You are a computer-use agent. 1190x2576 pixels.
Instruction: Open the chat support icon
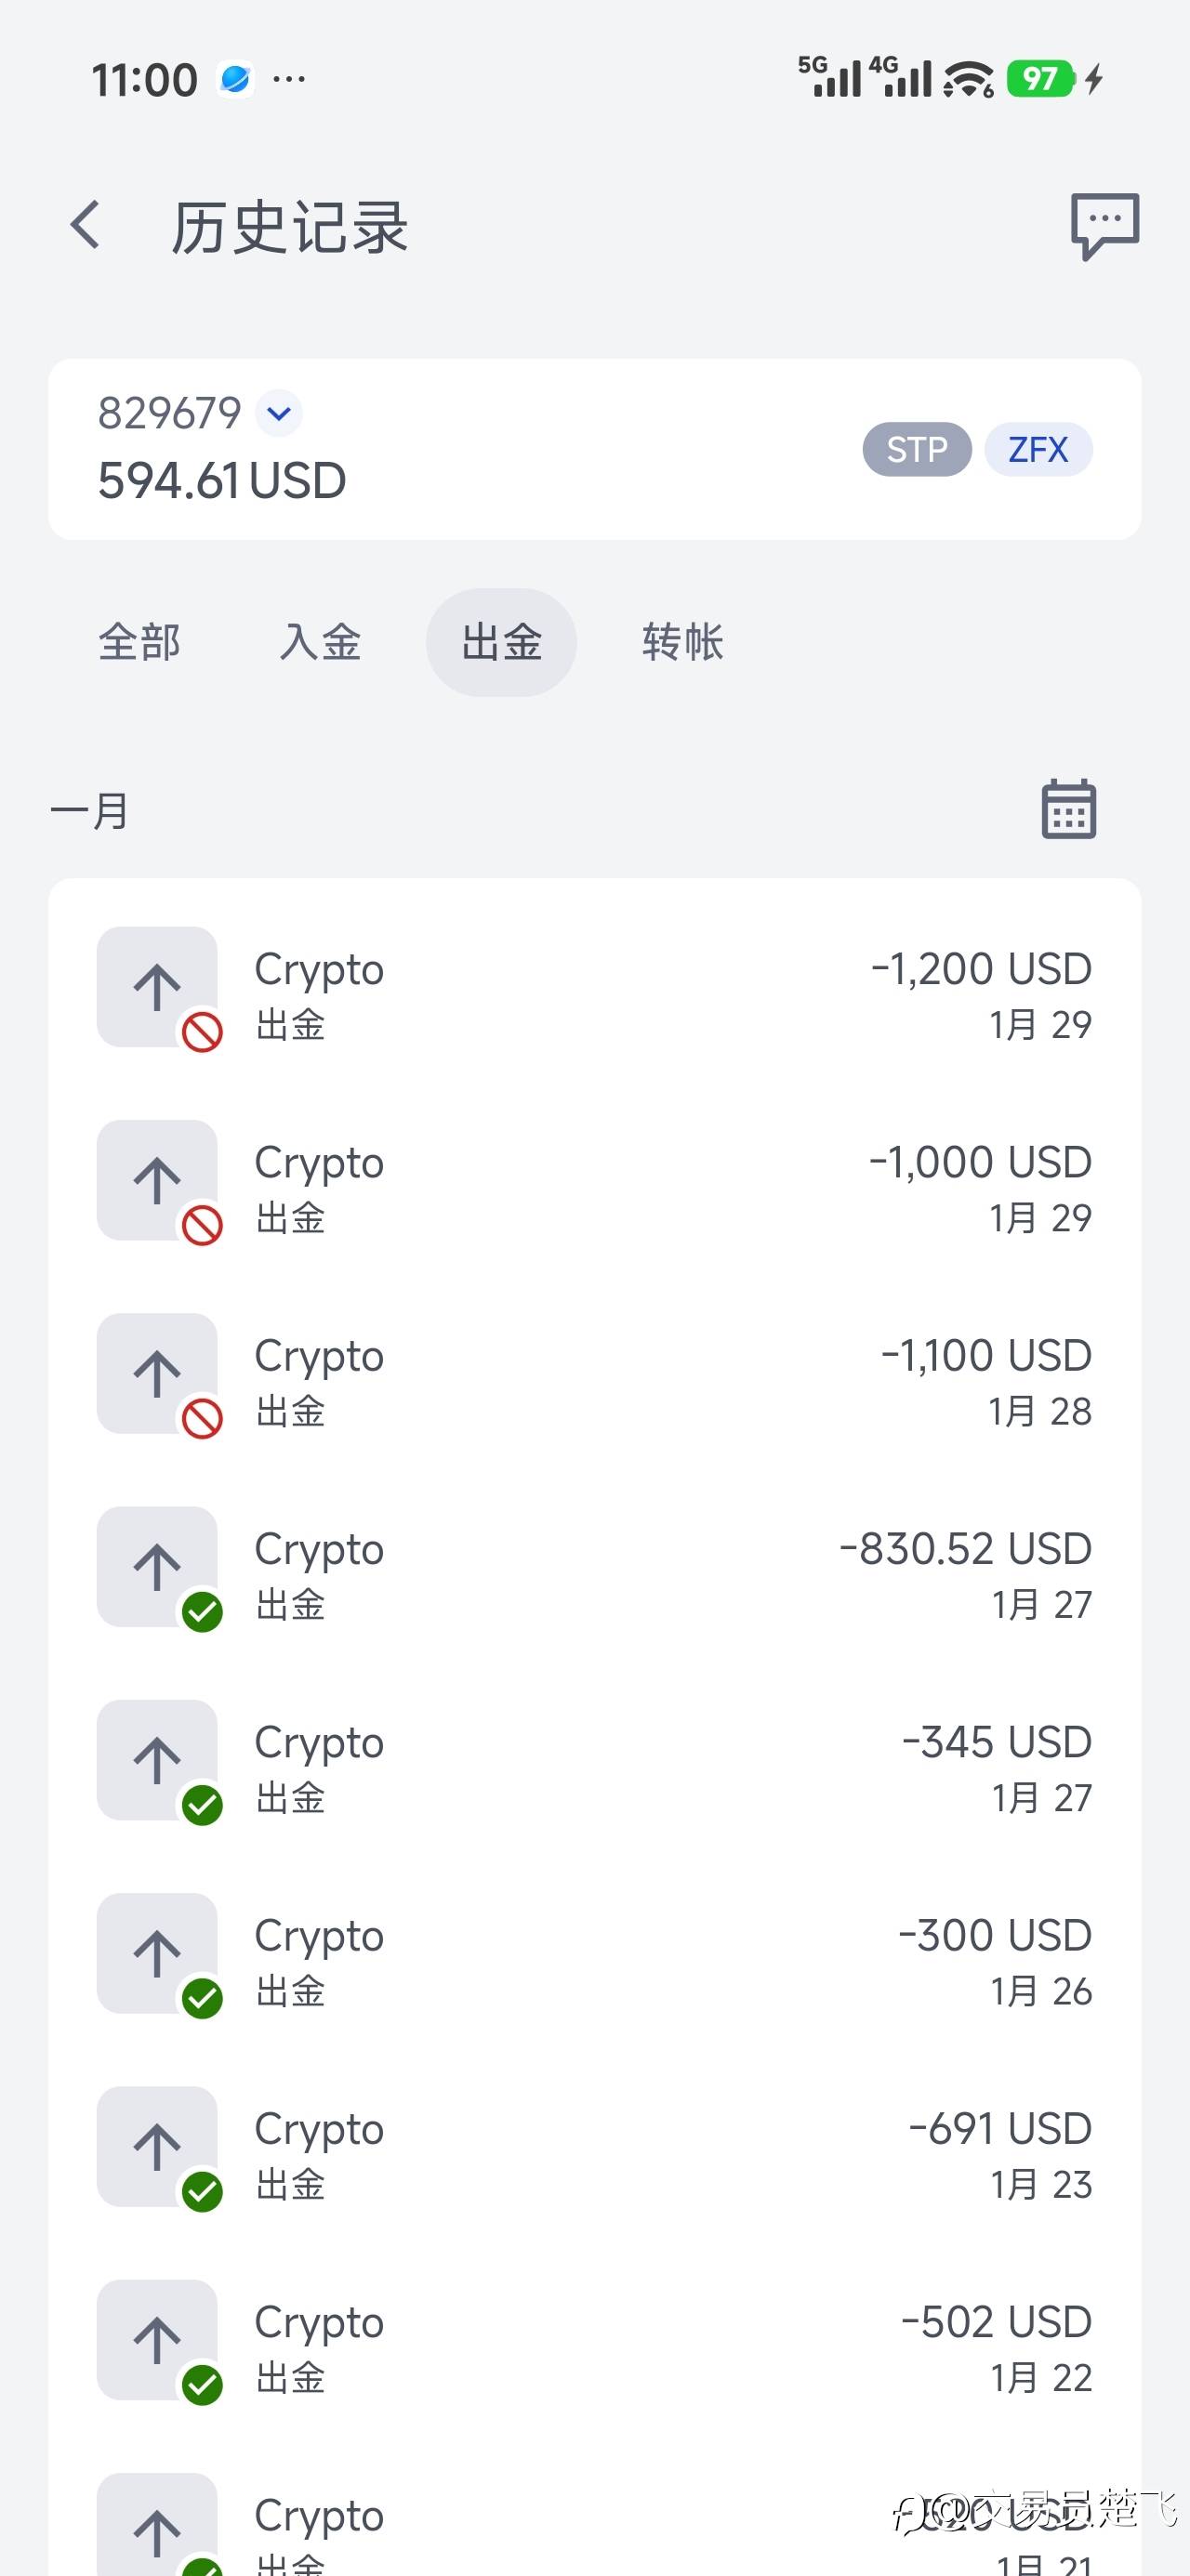1104,225
